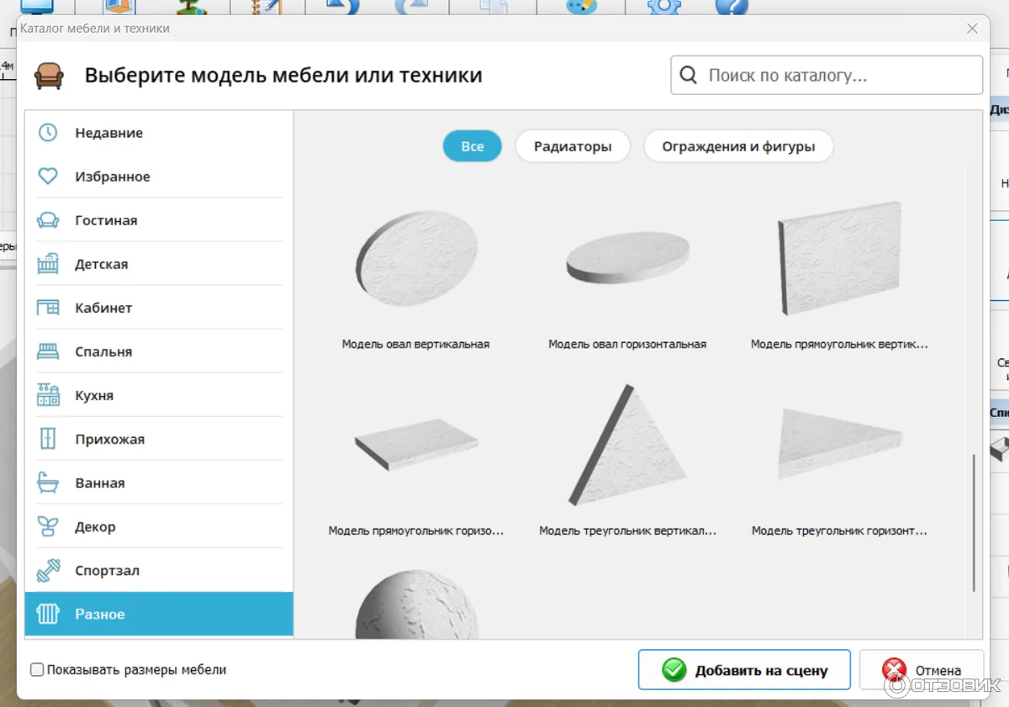Click the kitchen icon beside Кухня
This screenshot has width=1009, height=707.
coord(48,395)
